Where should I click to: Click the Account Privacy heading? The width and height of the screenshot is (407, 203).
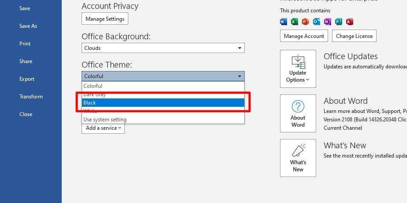pyautogui.click(x=110, y=6)
